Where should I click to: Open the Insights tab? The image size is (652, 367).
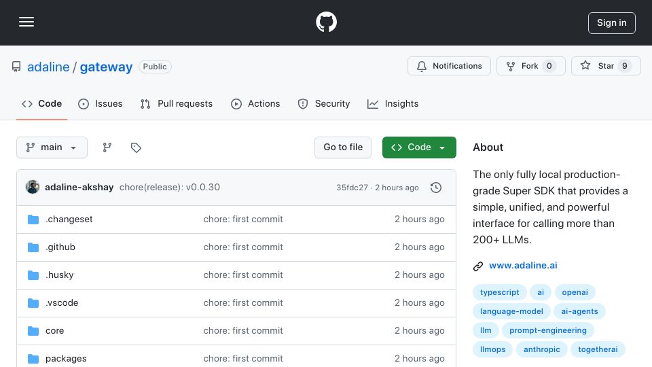tap(393, 103)
